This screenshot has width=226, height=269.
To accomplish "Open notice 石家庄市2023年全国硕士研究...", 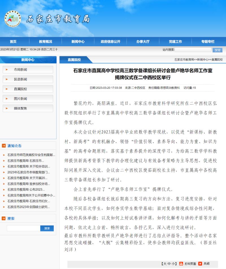I will 29,207.
